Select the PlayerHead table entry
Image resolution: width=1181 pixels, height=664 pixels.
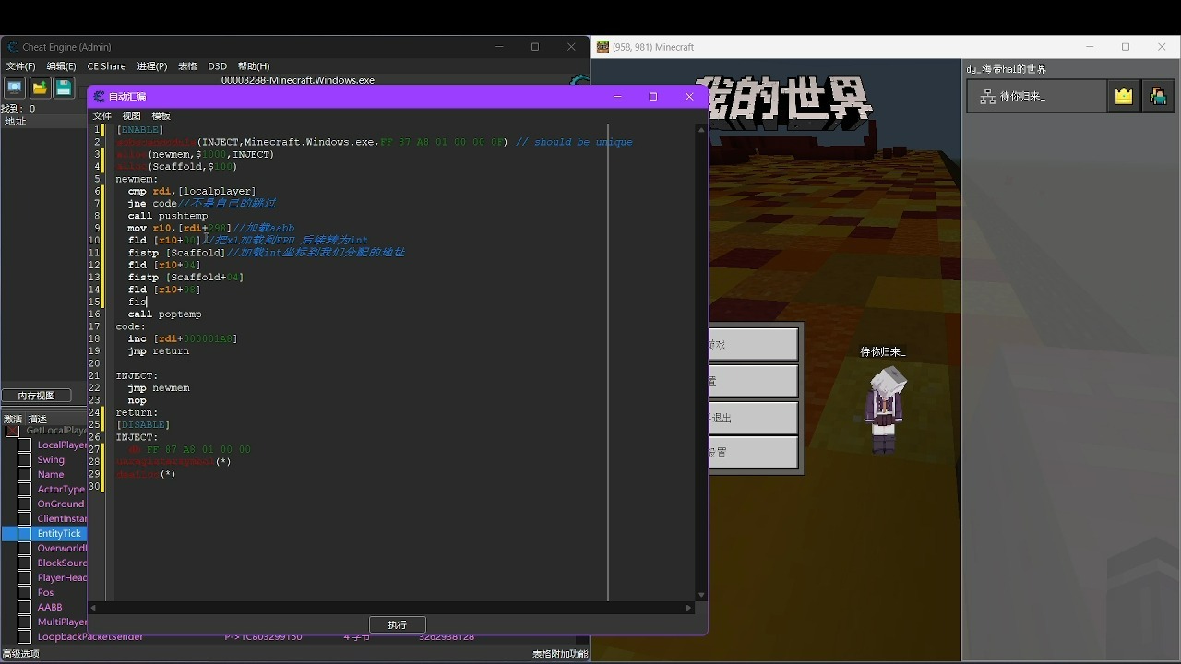coord(62,578)
